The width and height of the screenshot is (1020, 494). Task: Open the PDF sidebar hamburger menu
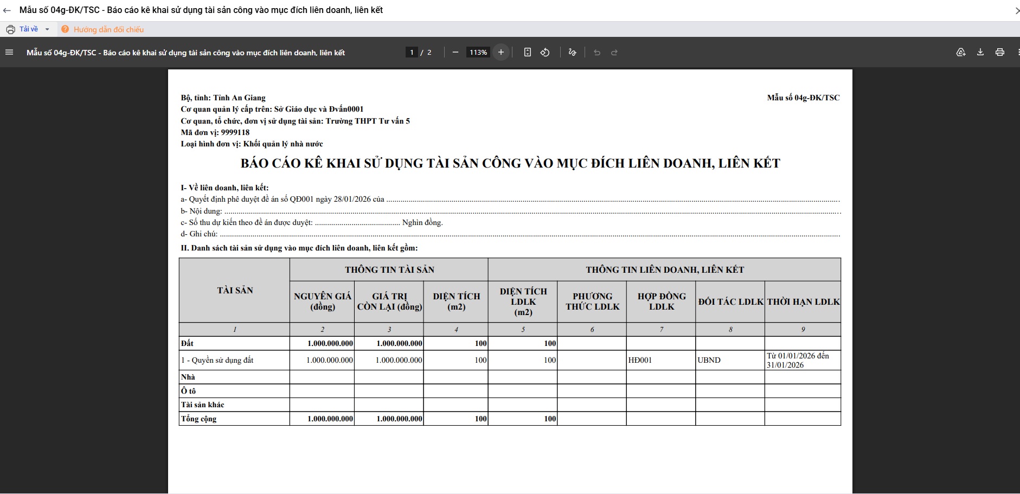[x=9, y=53]
